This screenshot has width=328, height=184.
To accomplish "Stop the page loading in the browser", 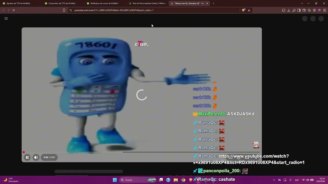I will pos(14,10).
